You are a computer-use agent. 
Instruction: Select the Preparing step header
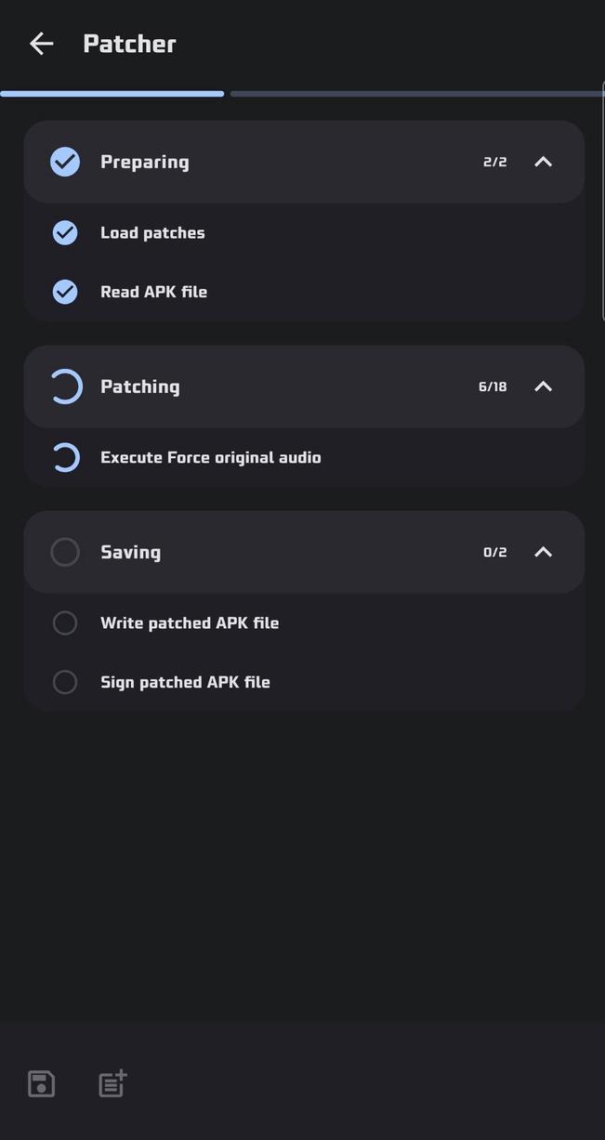(x=145, y=162)
